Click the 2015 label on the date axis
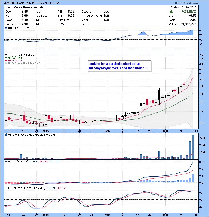Screen dimensions: 209x217 [45, 131]
